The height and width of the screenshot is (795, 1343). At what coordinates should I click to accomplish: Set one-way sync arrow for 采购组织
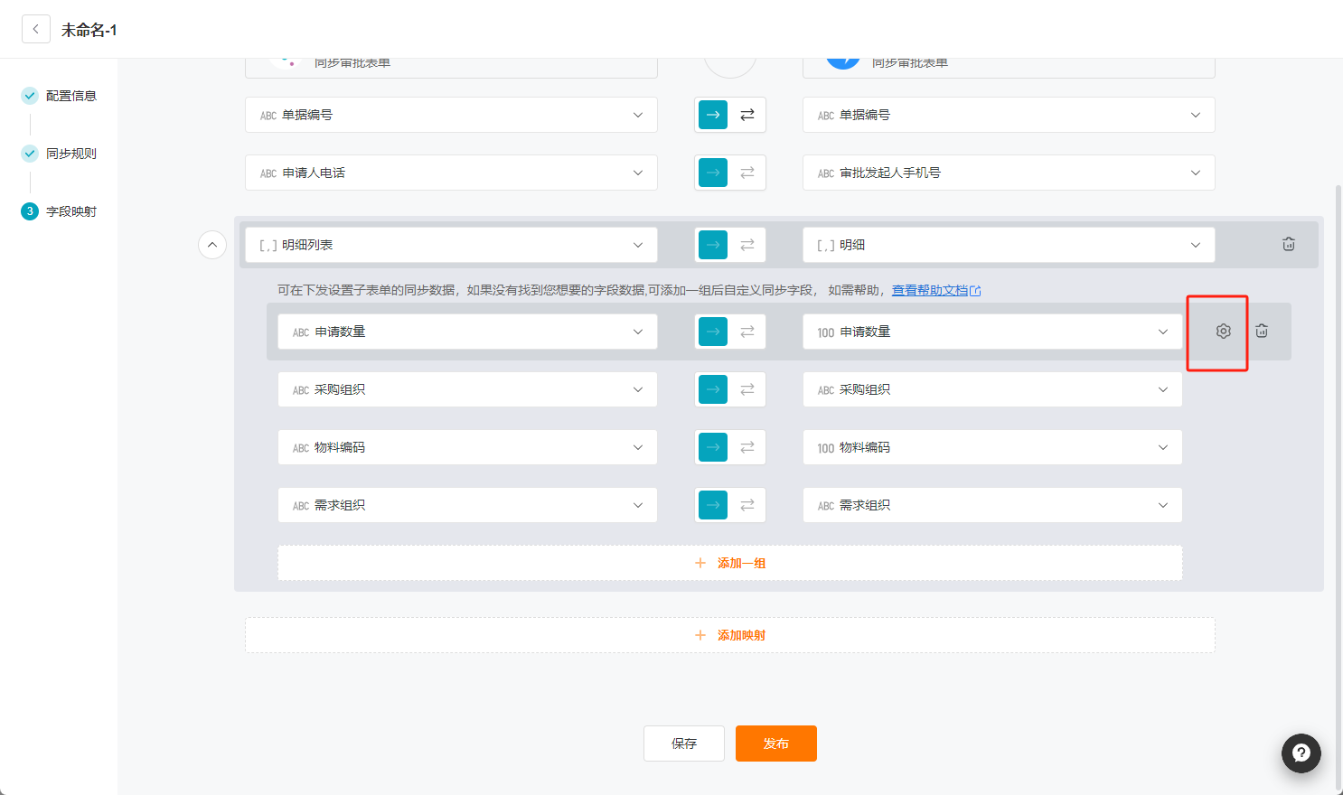(x=713, y=389)
